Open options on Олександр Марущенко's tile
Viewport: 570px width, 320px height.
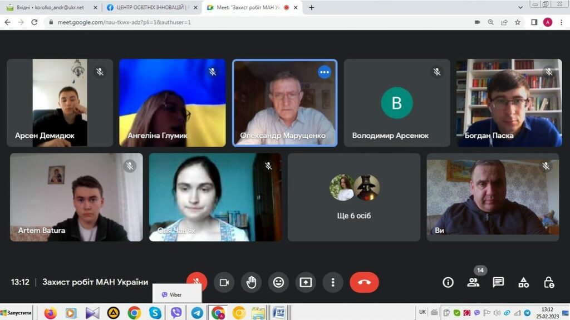(x=325, y=72)
